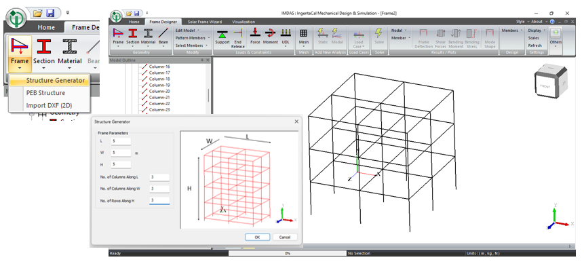Screen dimensions: 584x264
Task: Choose the Import DXF (2D) menu entry
Action: point(50,105)
